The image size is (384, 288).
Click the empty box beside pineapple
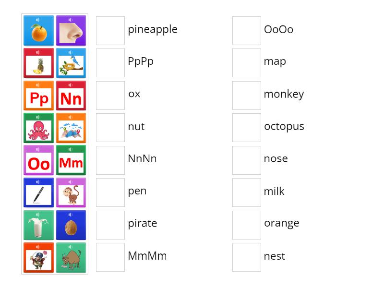110,31
